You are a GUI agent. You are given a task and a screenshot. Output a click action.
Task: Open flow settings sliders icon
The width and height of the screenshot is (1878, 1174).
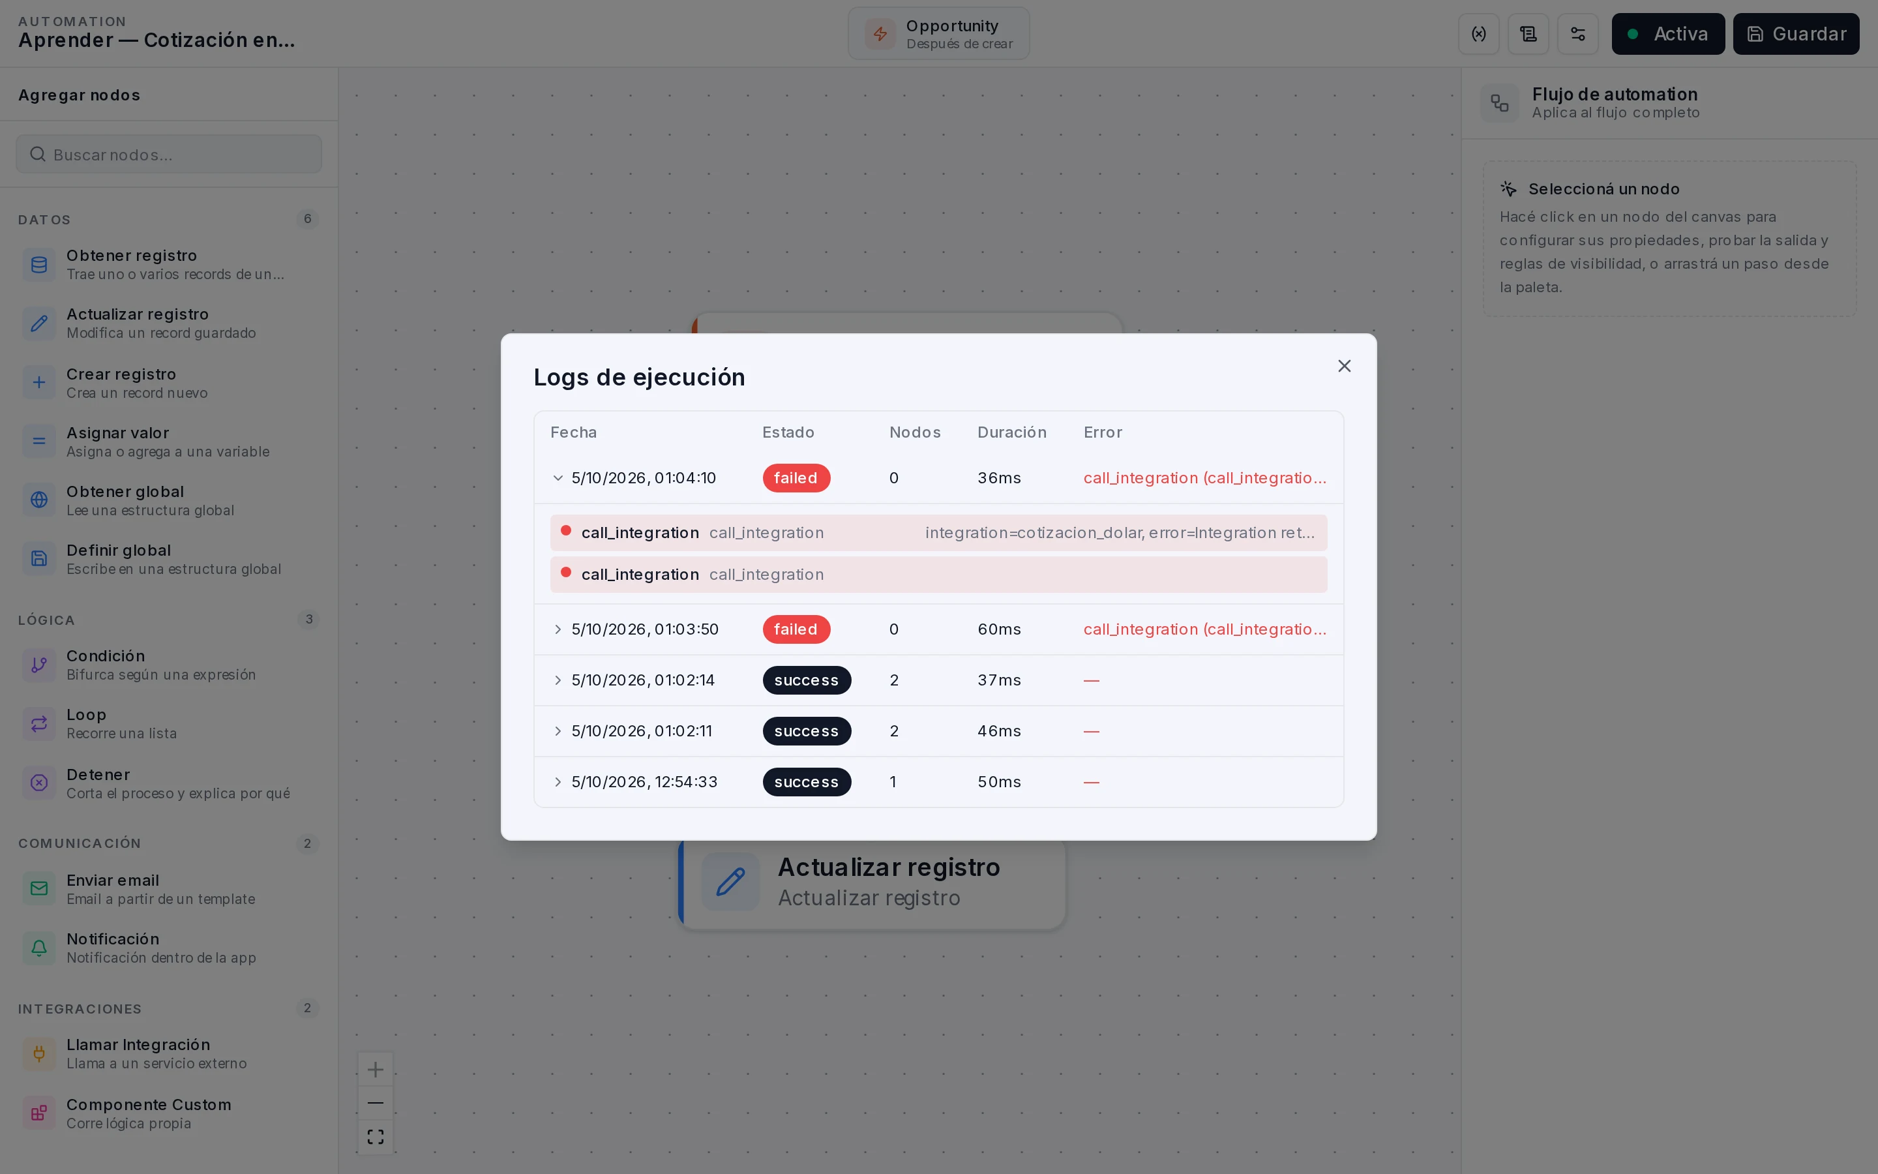coord(1577,33)
